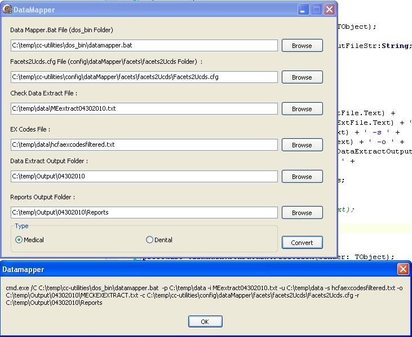The height and width of the screenshot is (337, 412).
Task: Minimize the DataMapper window
Action: click(303, 10)
